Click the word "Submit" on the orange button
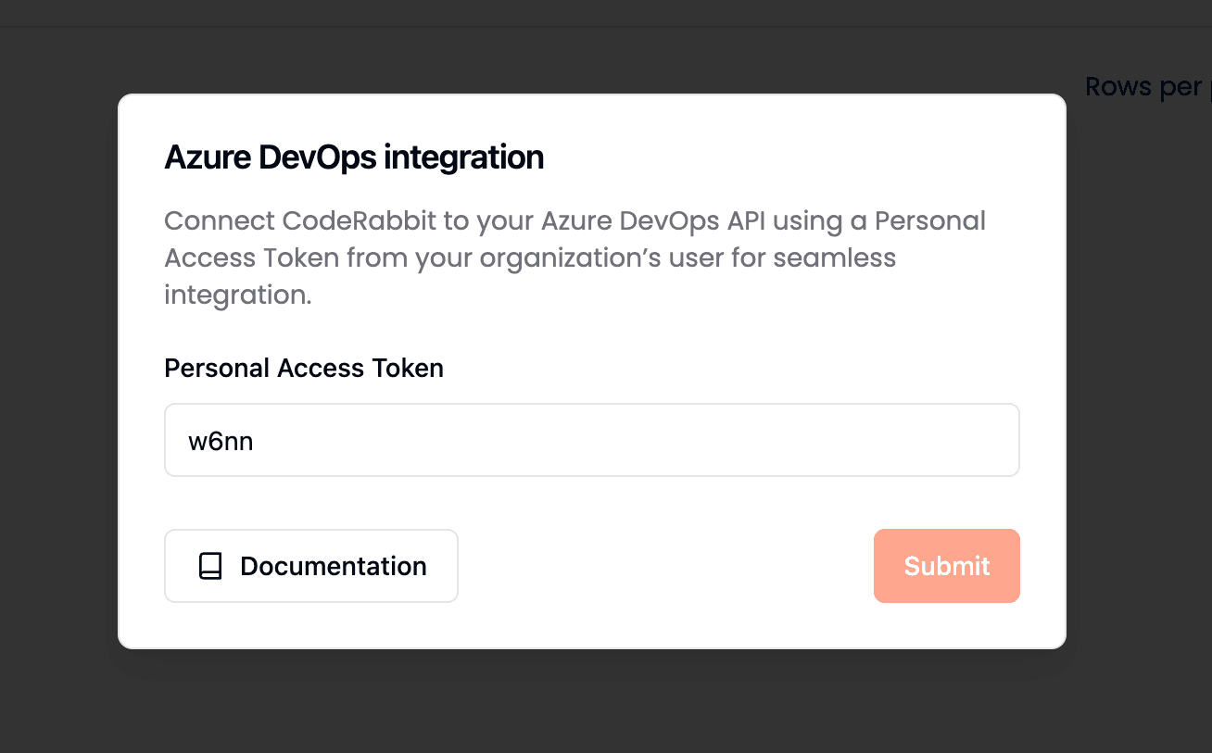 [947, 566]
